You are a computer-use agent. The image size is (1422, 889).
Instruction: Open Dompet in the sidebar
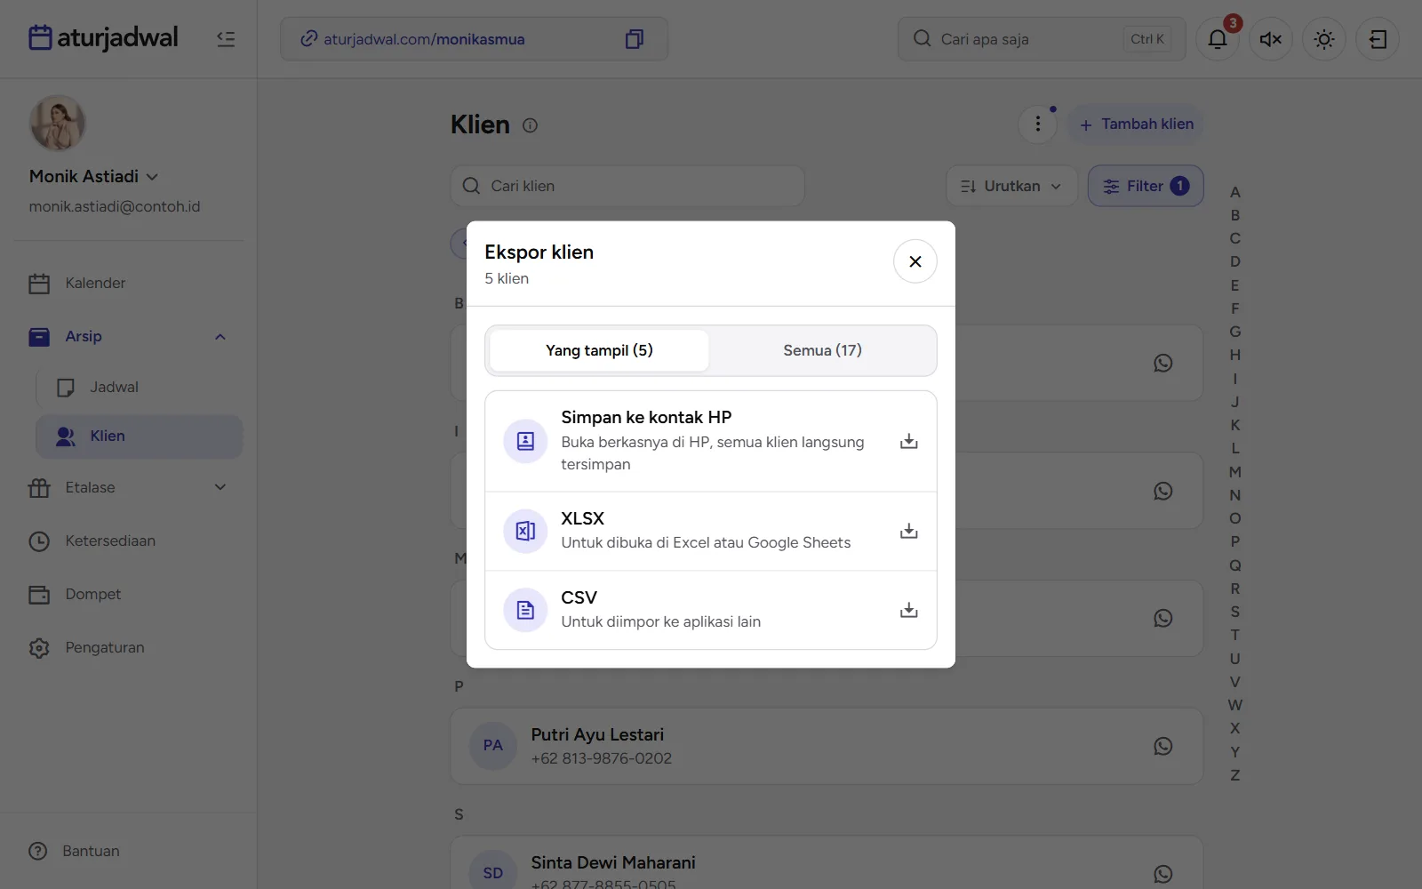pos(130,594)
